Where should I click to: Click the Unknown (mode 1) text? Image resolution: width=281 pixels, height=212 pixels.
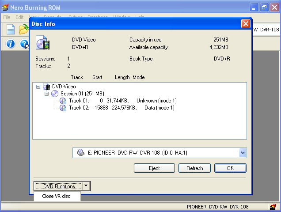click(x=156, y=101)
